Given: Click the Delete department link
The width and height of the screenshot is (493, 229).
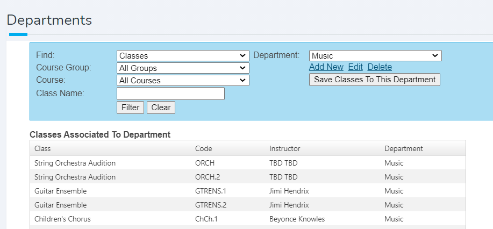Looking at the screenshot, I should pyautogui.click(x=380, y=67).
